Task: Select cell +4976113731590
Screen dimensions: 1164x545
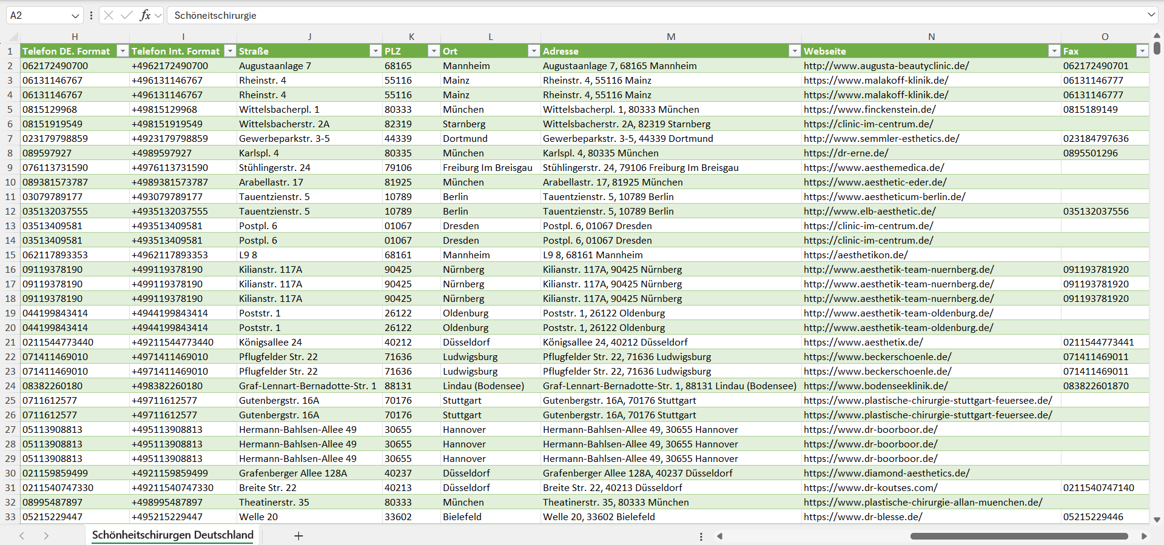Action: point(183,167)
